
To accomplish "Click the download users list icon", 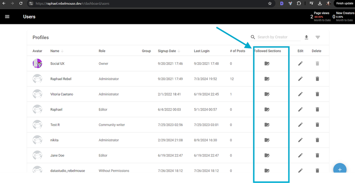I will point(306,37).
